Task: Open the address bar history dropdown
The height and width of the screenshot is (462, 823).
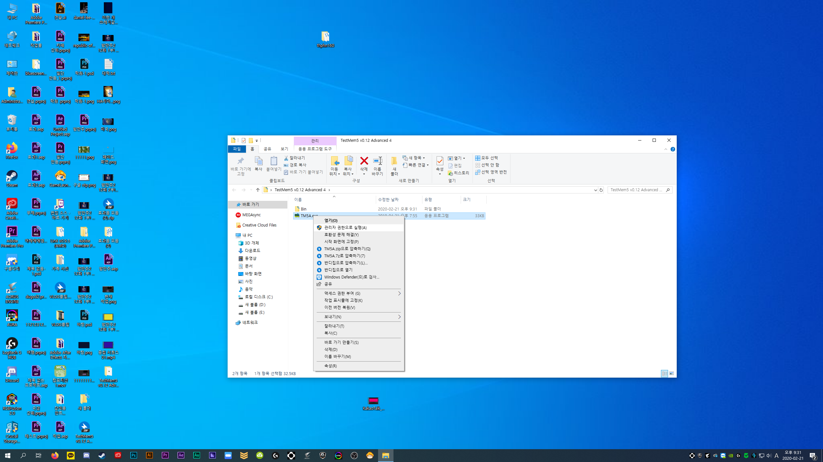Action: click(x=595, y=190)
